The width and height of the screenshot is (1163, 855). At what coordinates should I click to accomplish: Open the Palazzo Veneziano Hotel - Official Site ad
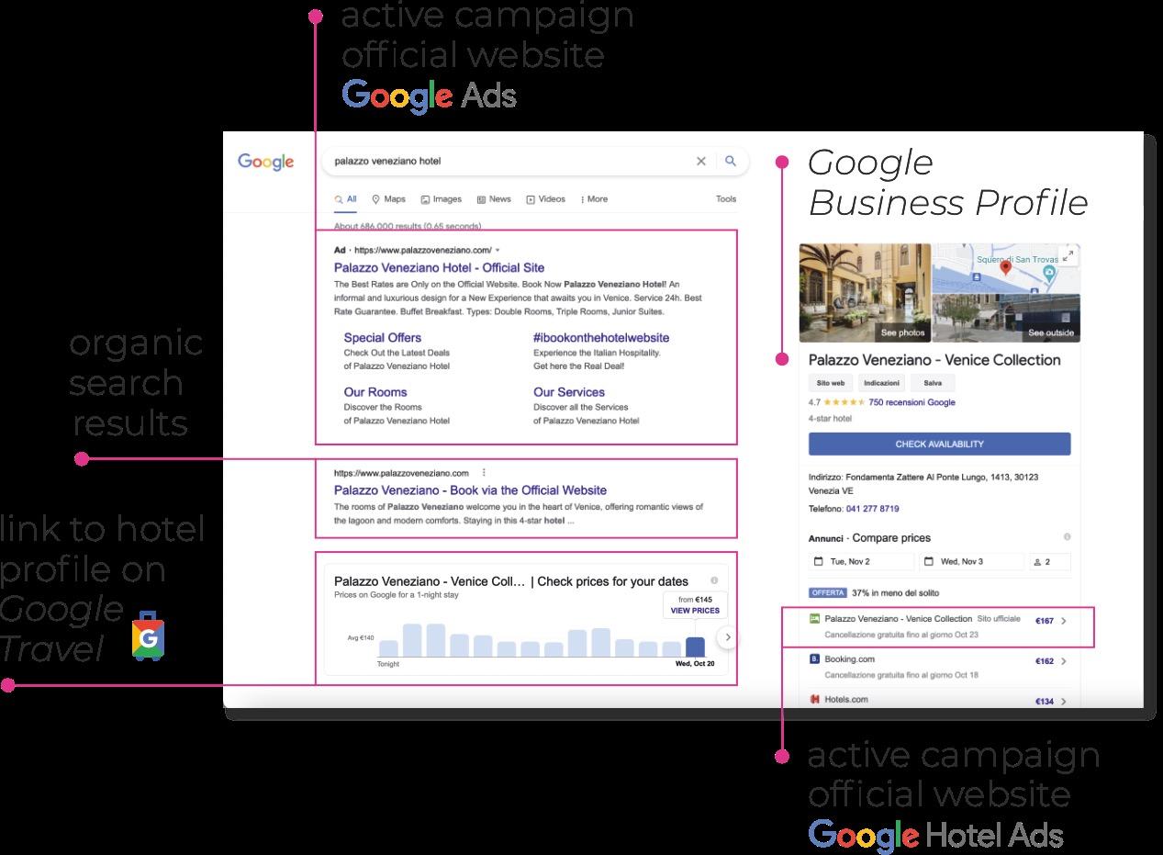click(439, 268)
